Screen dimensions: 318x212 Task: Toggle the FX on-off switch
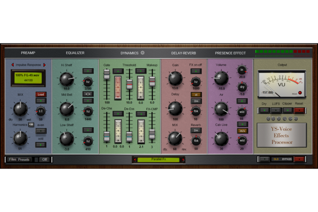point(196,71)
